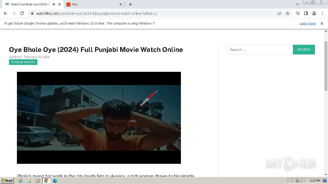View site information lock icon

tap(32, 13)
